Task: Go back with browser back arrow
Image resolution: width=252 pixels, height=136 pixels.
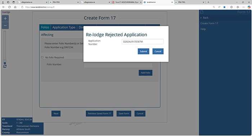Action: pos(4,7)
